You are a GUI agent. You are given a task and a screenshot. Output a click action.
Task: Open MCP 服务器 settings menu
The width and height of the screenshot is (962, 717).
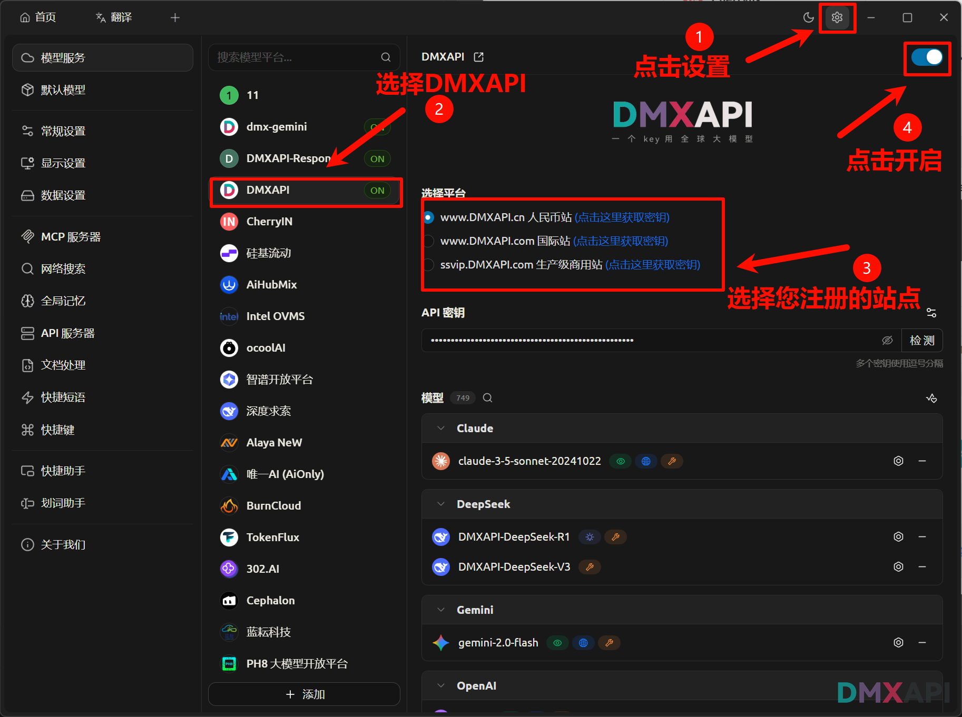point(71,237)
